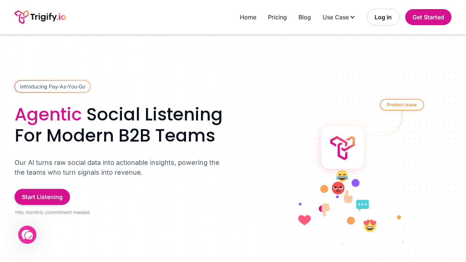Click the pink heart icon
This screenshot has height=262, width=466.
[x=304, y=220]
